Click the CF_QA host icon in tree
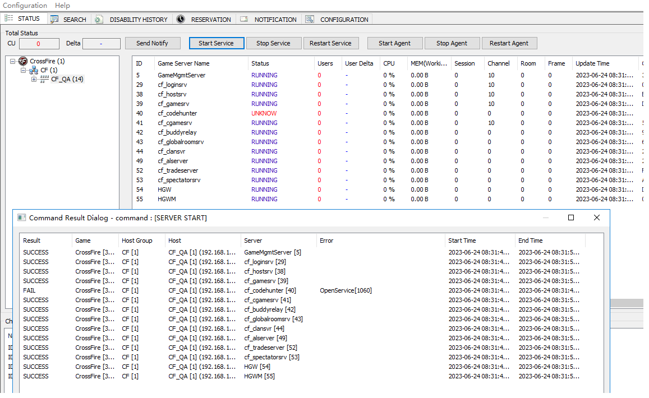The image size is (649, 398). (44, 80)
